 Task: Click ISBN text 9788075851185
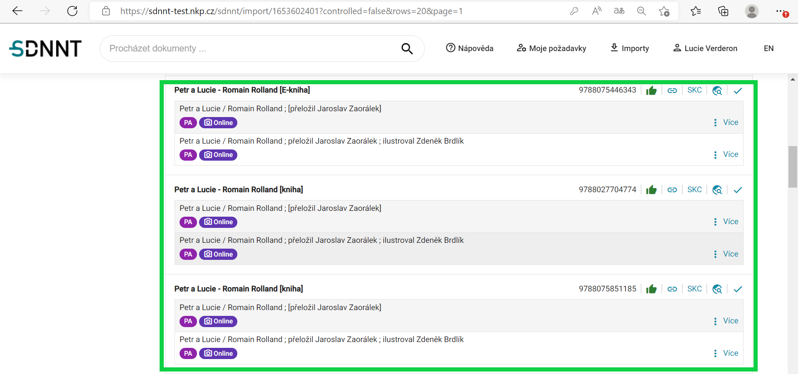coord(607,289)
